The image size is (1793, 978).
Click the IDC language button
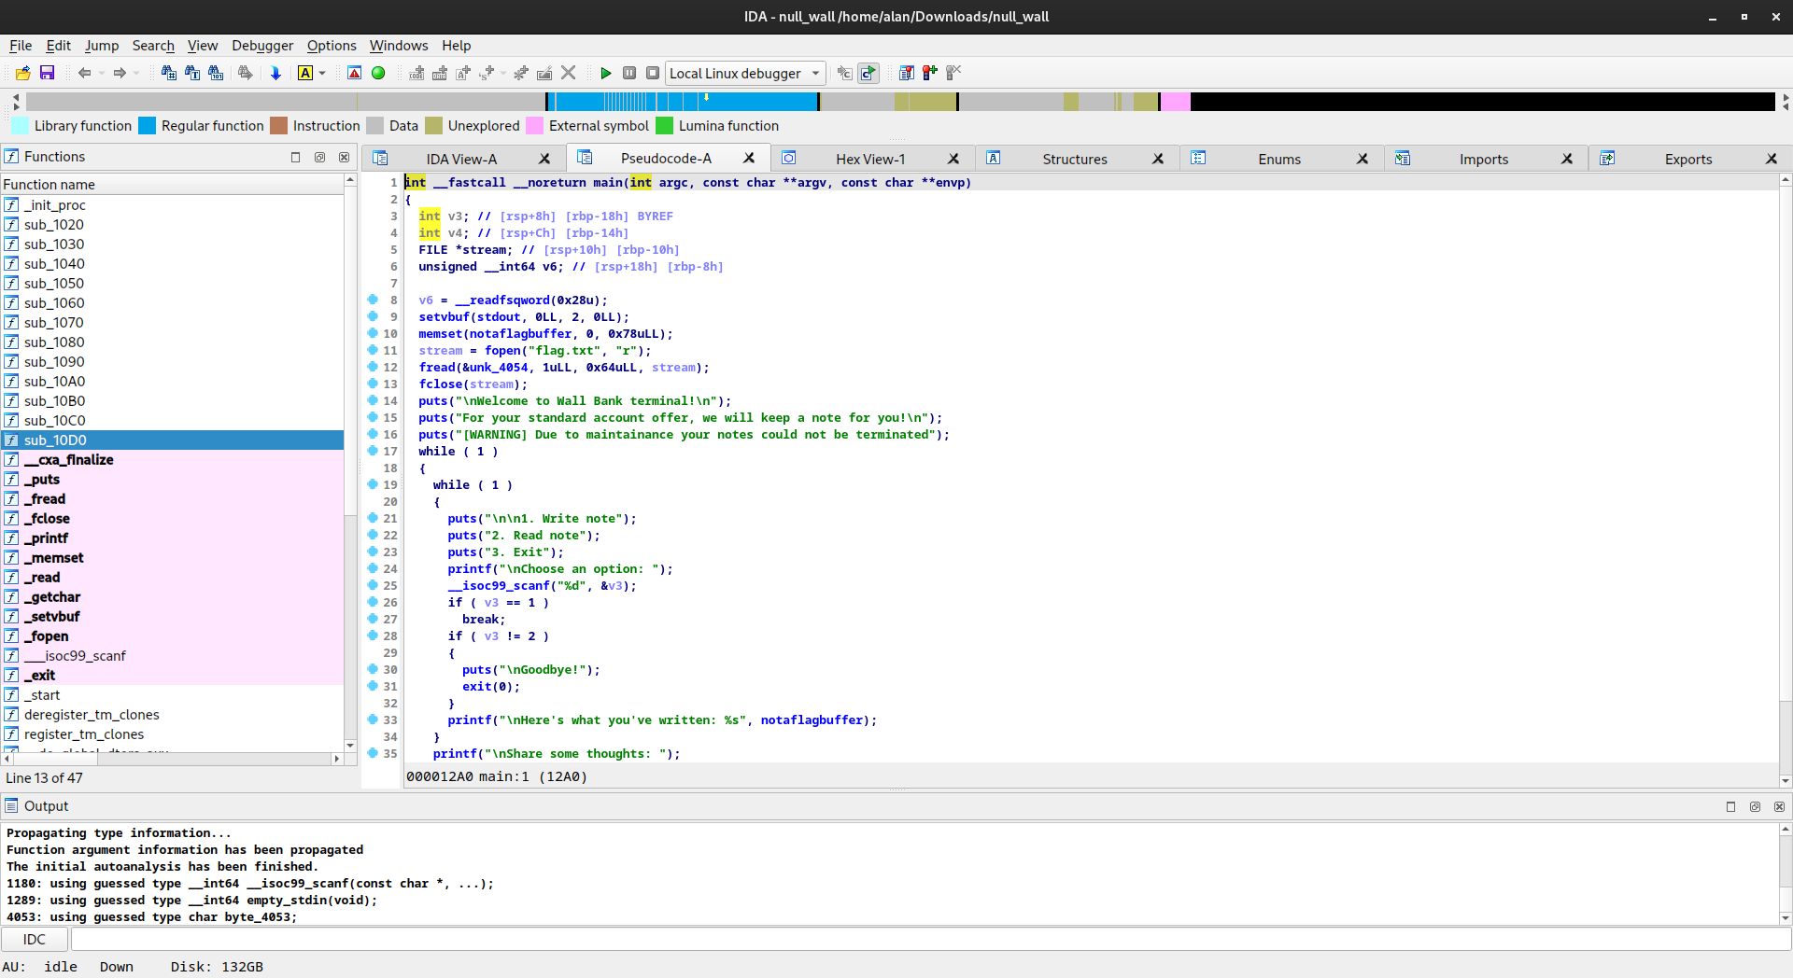point(35,939)
